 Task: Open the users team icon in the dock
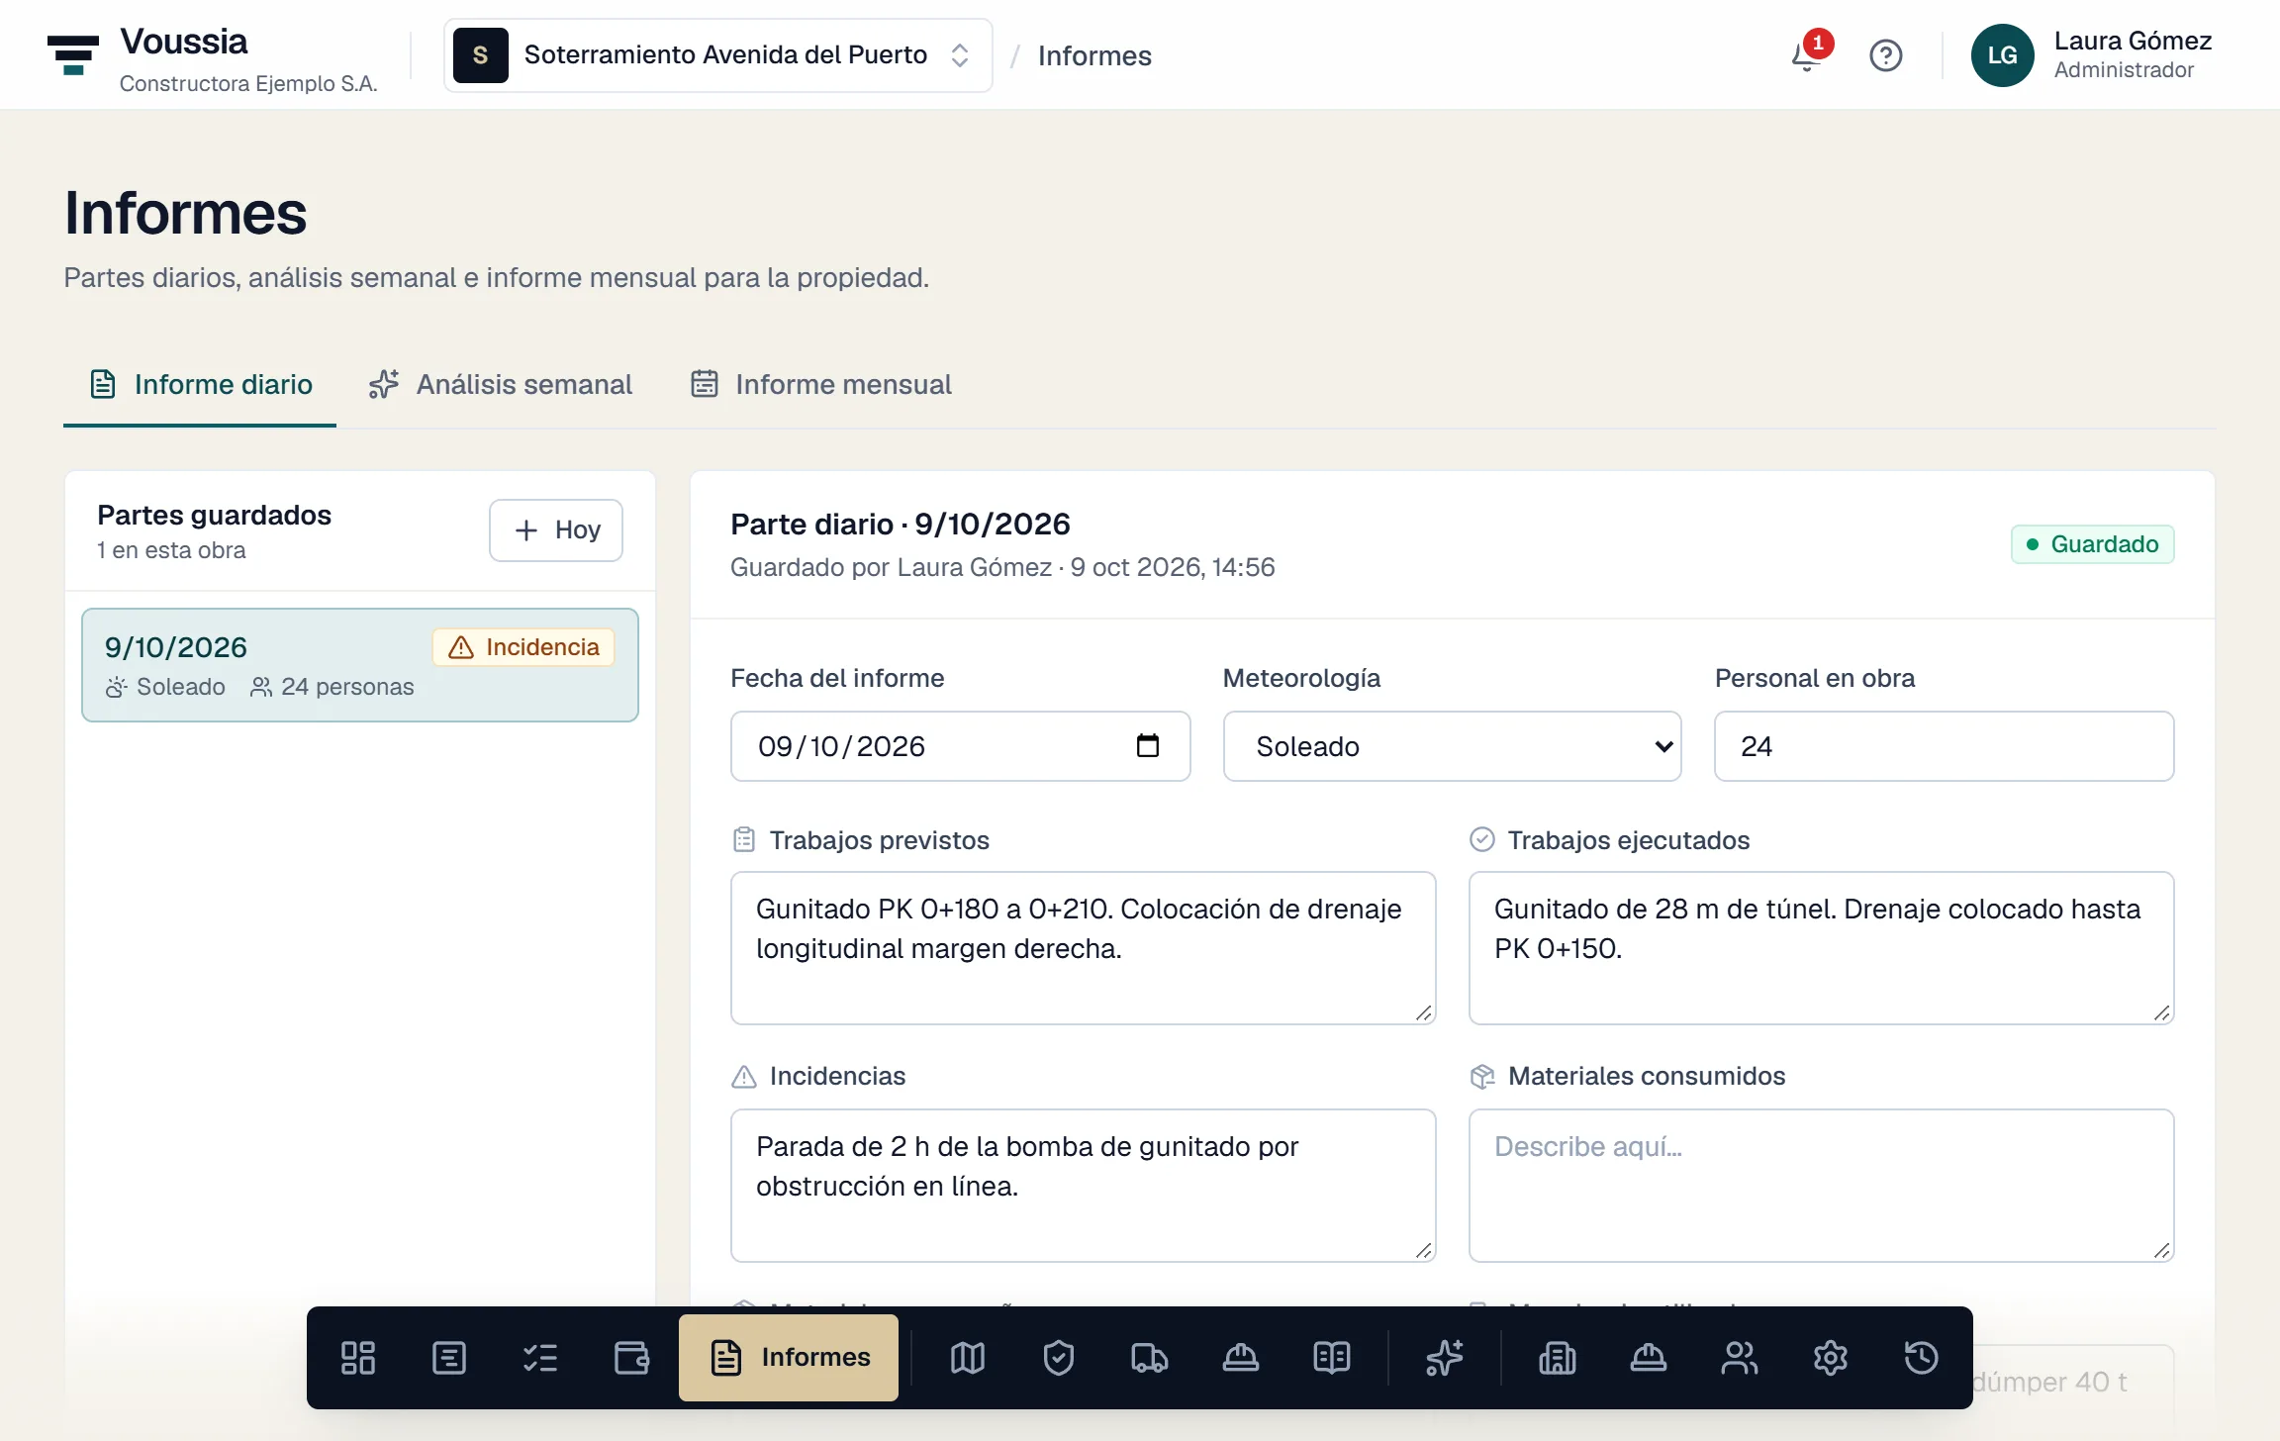pyautogui.click(x=1740, y=1358)
